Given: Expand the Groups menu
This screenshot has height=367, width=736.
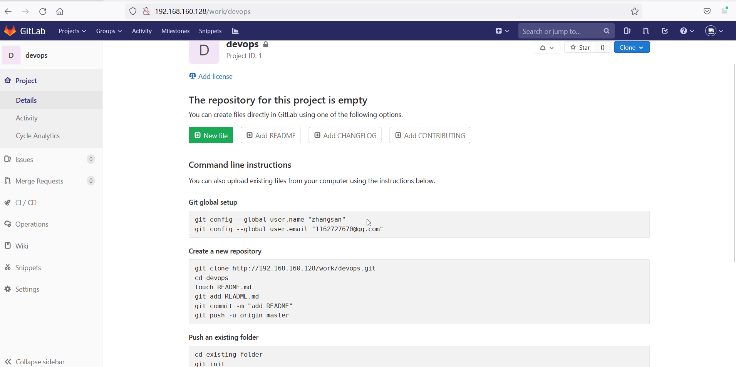Looking at the screenshot, I should pyautogui.click(x=109, y=31).
